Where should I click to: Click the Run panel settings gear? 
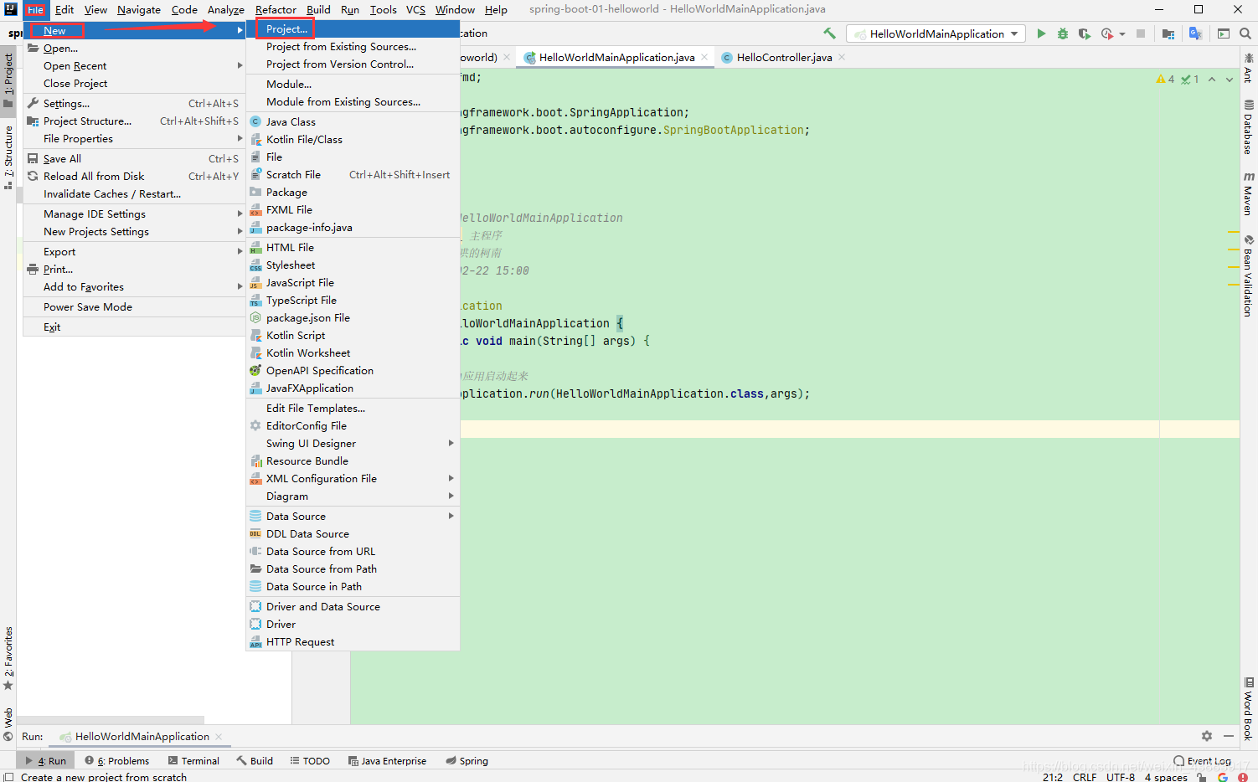[x=1206, y=736]
